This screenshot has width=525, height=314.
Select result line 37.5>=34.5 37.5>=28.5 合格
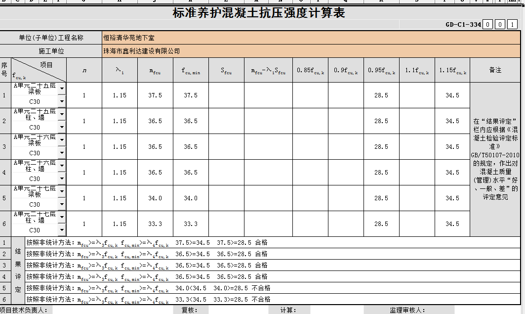pos(273,243)
